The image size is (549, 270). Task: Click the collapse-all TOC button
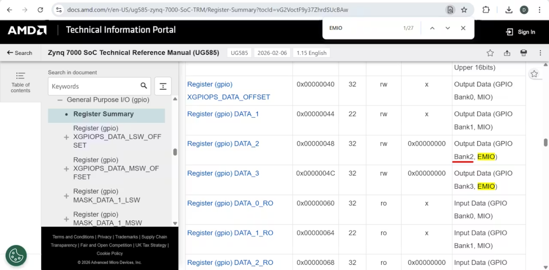163,86
